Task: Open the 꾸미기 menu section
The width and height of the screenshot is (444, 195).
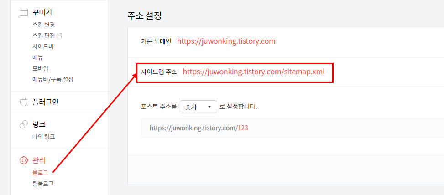Action: coord(42,12)
